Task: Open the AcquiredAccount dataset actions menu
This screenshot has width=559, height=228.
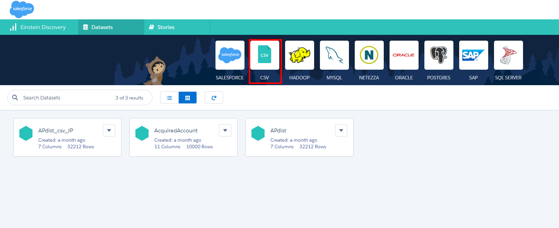Action: [x=225, y=130]
